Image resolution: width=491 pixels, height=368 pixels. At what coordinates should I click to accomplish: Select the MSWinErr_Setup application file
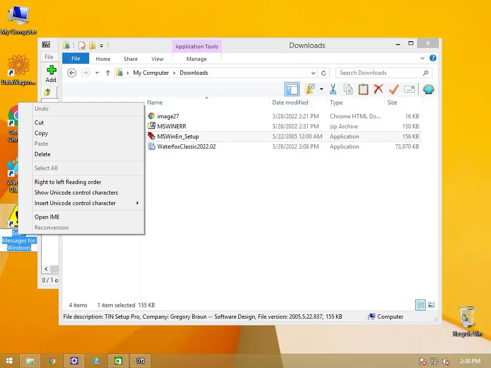pos(283,137)
